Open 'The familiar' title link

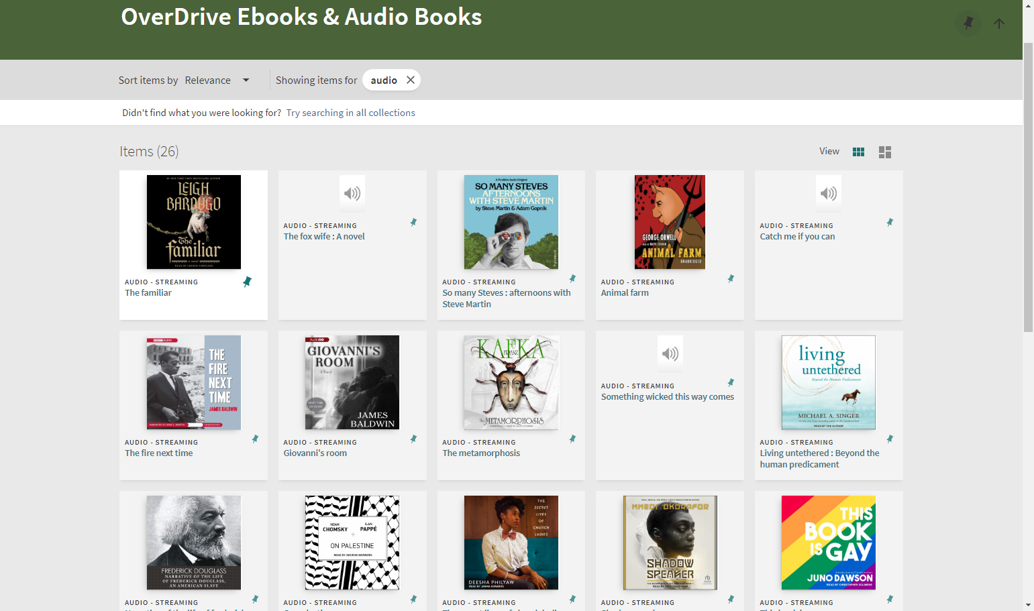coord(148,293)
